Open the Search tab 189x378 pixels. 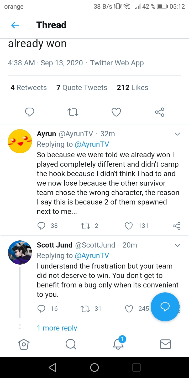tap(71, 344)
